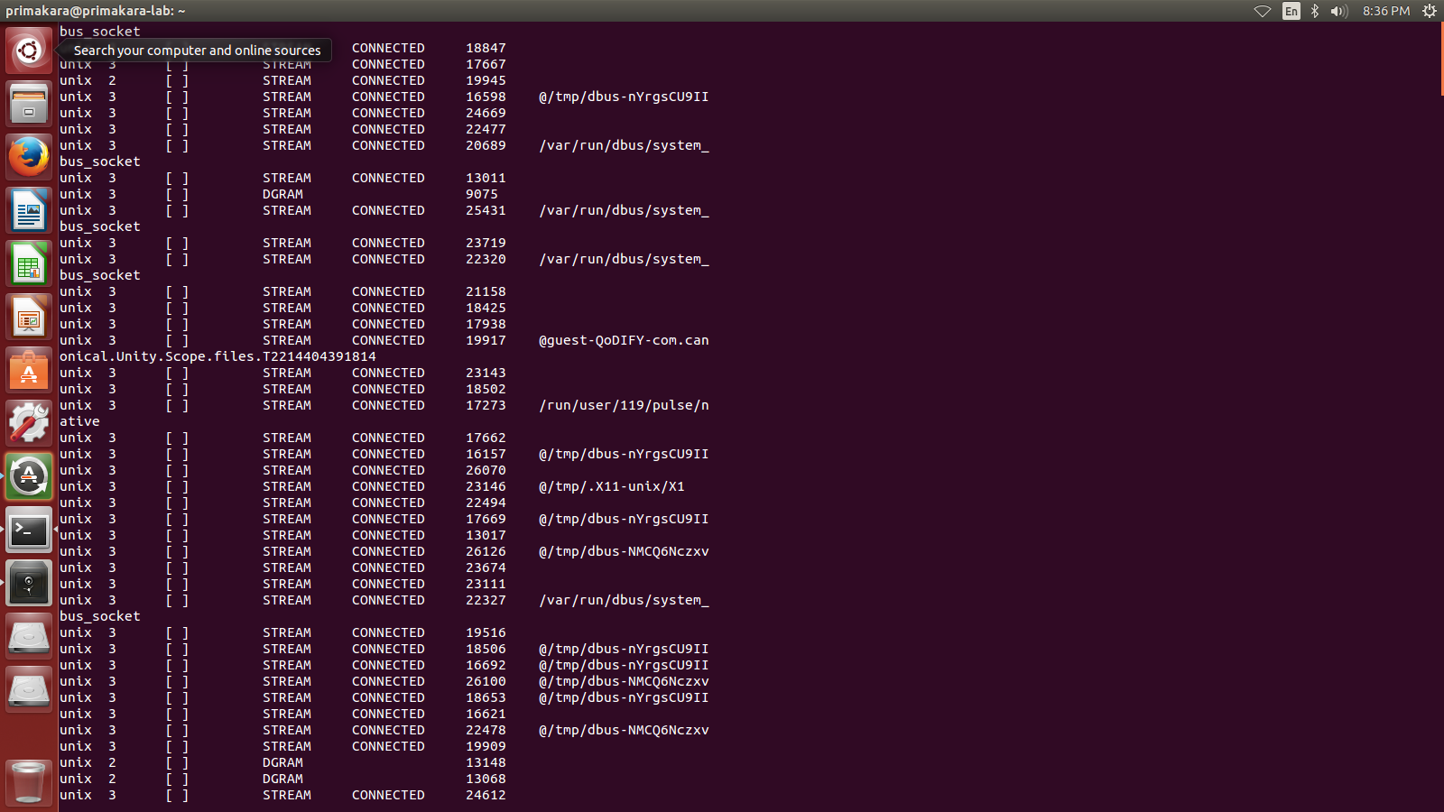Launch LibreOffice Calc
The image size is (1444, 812).
(x=29, y=263)
